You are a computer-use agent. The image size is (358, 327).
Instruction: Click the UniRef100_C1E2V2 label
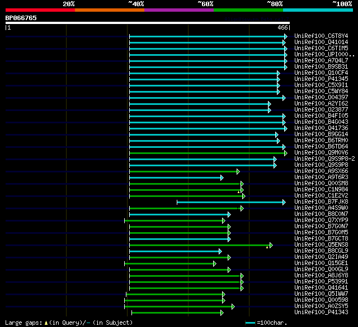click(x=321, y=196)
